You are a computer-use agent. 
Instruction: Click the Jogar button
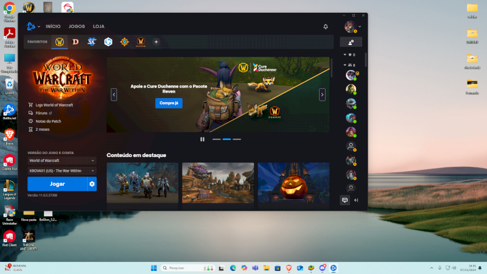[x=57, y=184]
